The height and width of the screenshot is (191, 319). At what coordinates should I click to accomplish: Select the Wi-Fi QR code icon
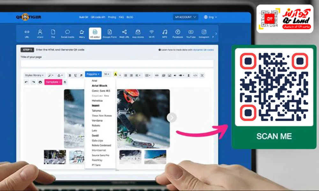point(152,33)
